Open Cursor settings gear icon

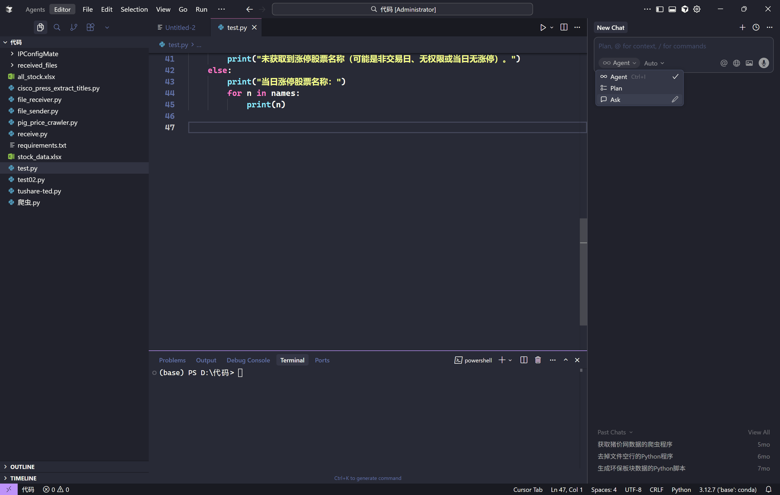point(697,9)
